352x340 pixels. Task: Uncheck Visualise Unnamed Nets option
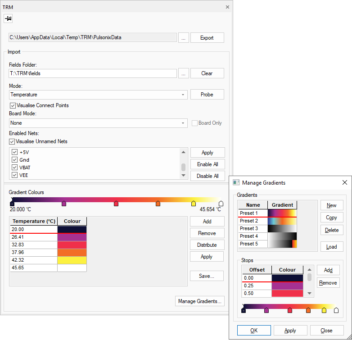(12, 141)
